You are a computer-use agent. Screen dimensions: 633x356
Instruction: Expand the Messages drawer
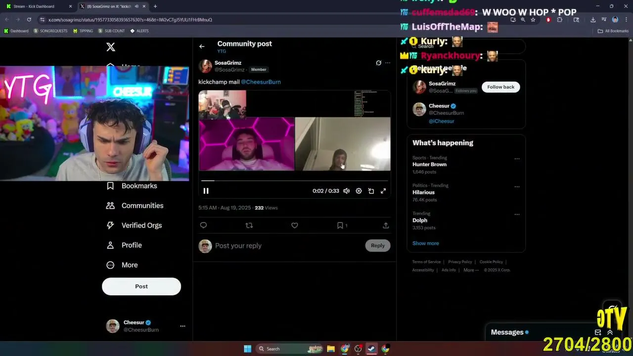tap(610, 332)
